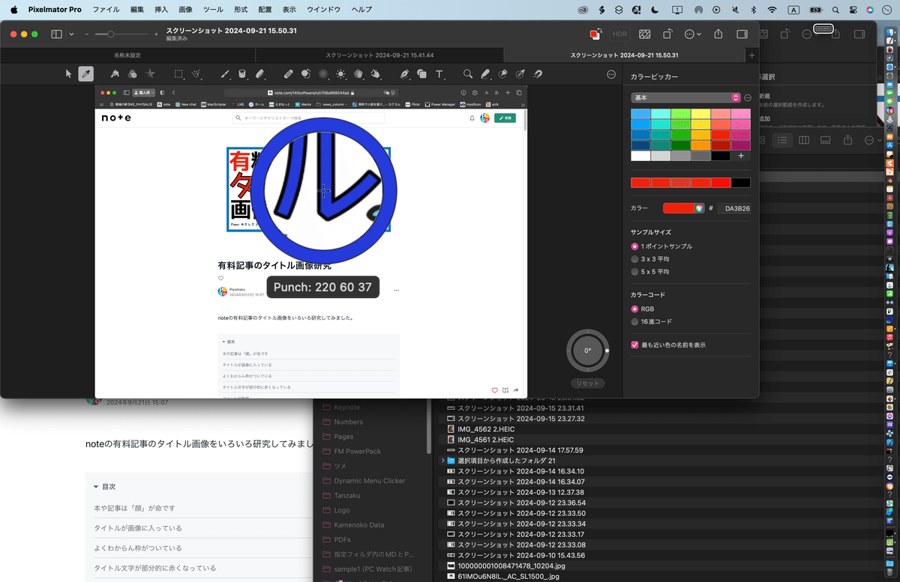Screen dimensions: 900x582
Task: Click the Share icon in Pixelmator toolbar
Action: coord(718,34)
